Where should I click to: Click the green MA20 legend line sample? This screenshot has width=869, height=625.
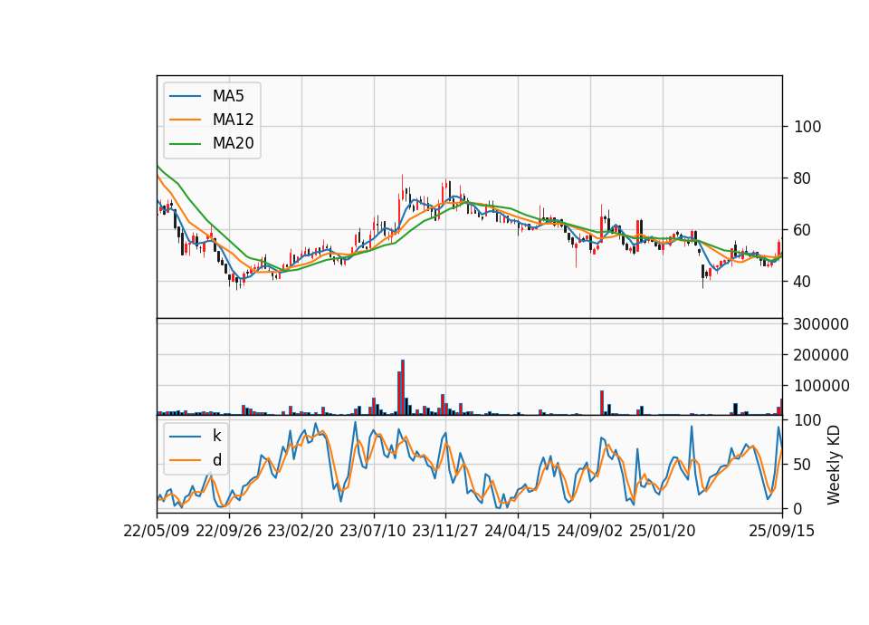click(185, 143)
